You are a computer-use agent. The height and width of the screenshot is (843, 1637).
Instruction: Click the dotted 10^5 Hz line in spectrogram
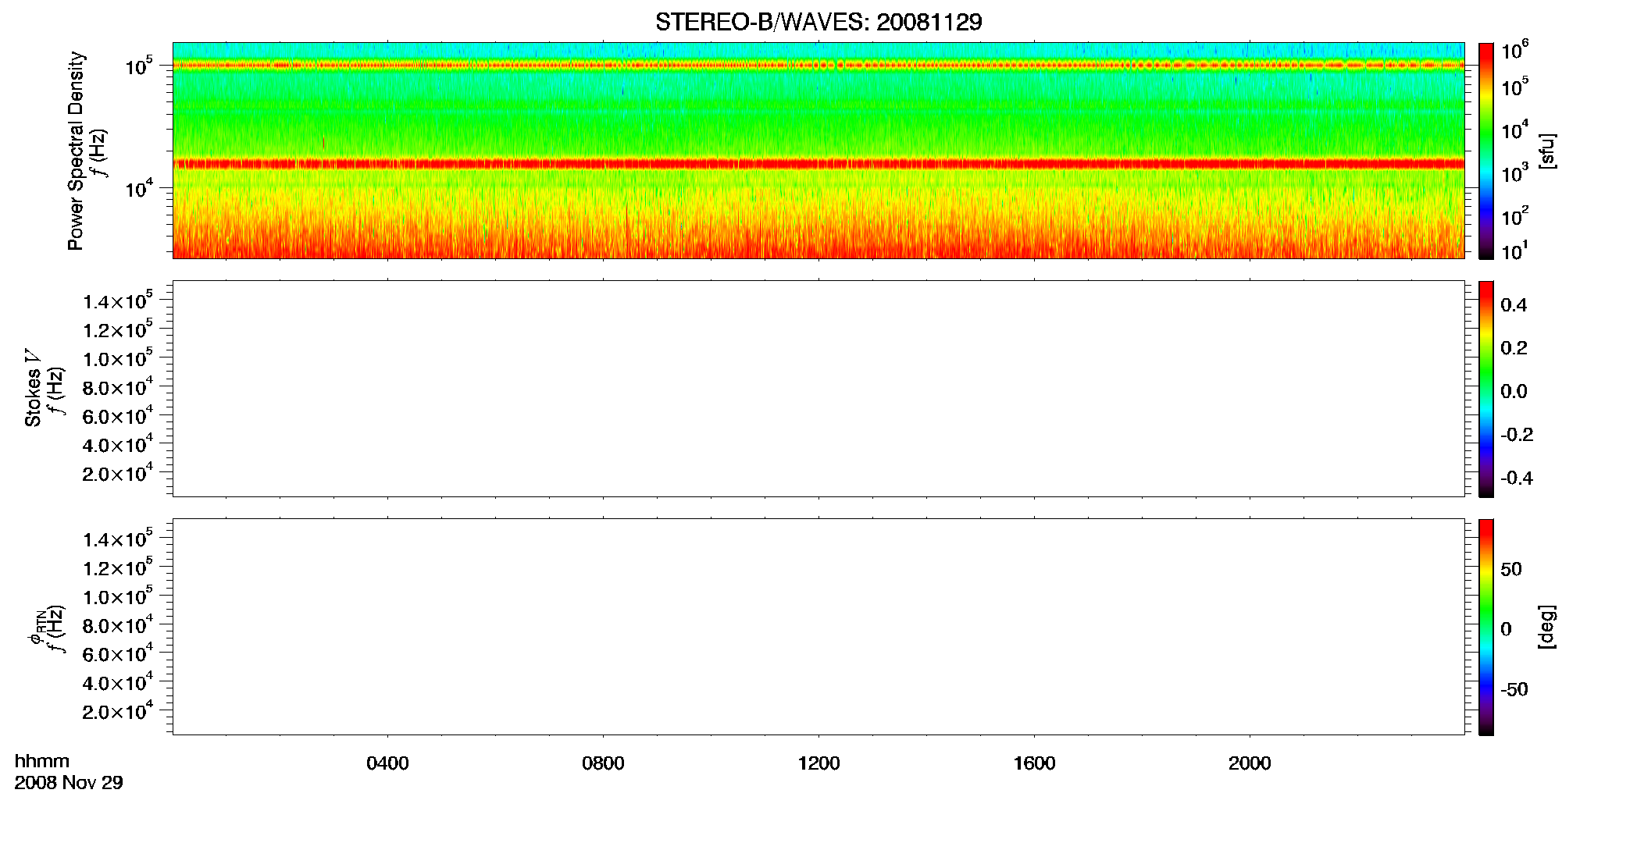coord(818,66)
